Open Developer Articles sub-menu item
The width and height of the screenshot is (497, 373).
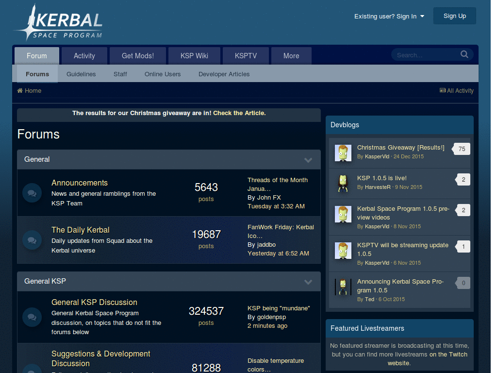224,74
